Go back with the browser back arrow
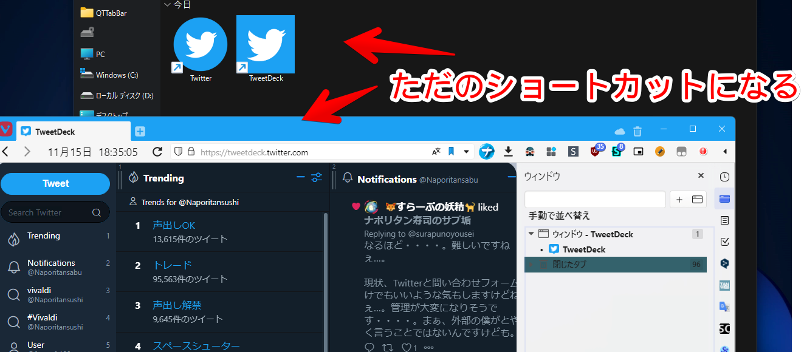Viewport: 804px width, 352px height. (5, 151)
